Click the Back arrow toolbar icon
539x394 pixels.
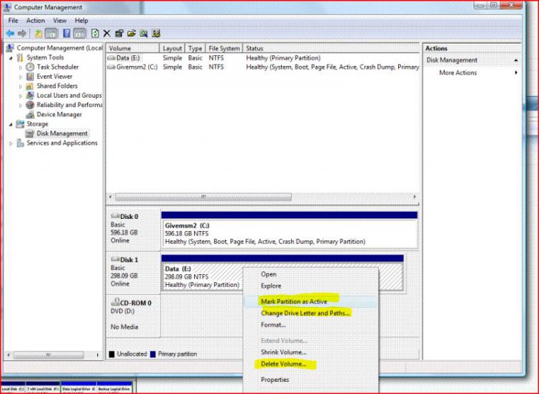(x=10, y=33)
